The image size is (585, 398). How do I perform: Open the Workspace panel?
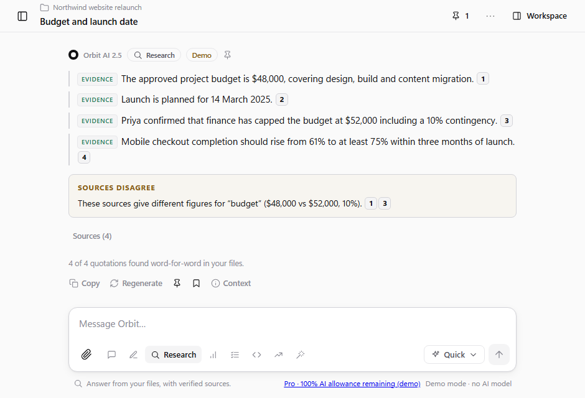[540, 16]
